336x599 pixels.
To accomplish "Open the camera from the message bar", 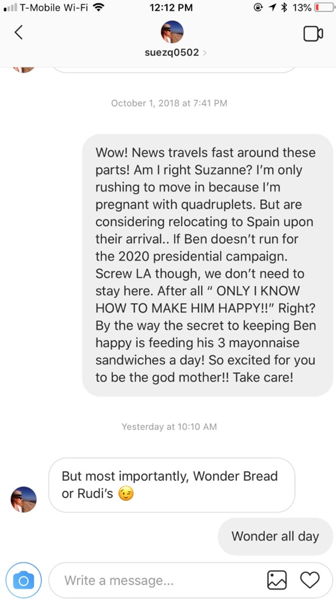I will coord(23,580).
